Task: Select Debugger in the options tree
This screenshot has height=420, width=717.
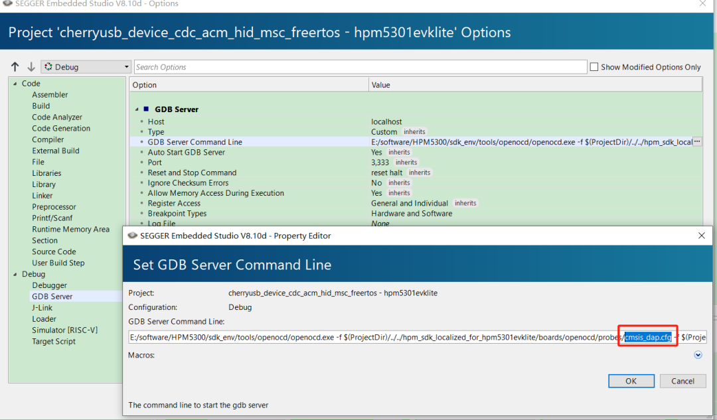Action: pyautogui.click(x=49, y=285)
